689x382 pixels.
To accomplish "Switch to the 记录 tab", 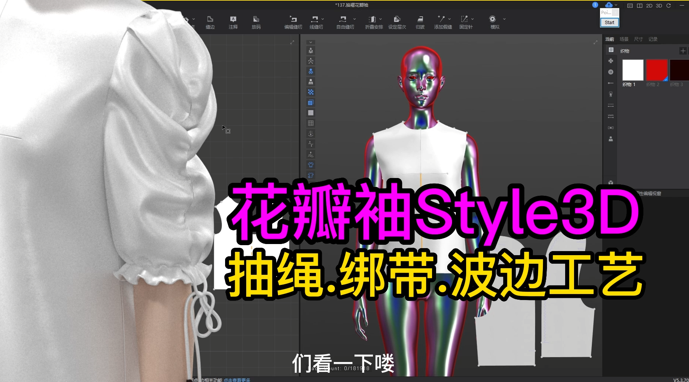I will (653, 39).
